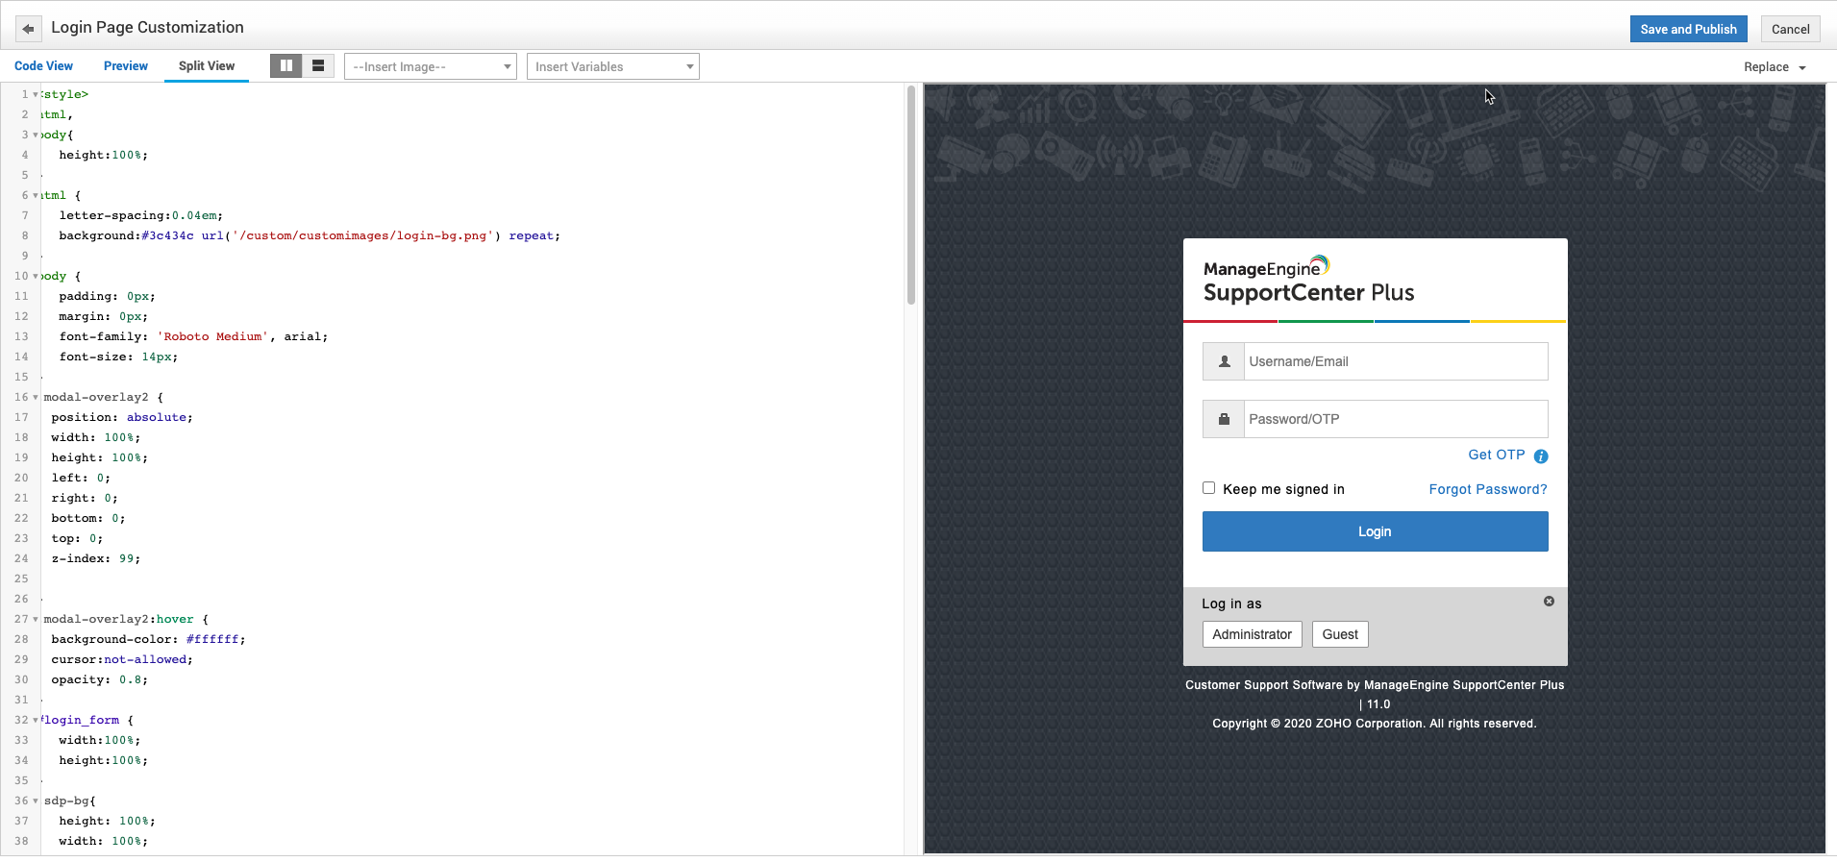Click Save and Publish
The image size is (1837, 862).
click(1688, 29)
